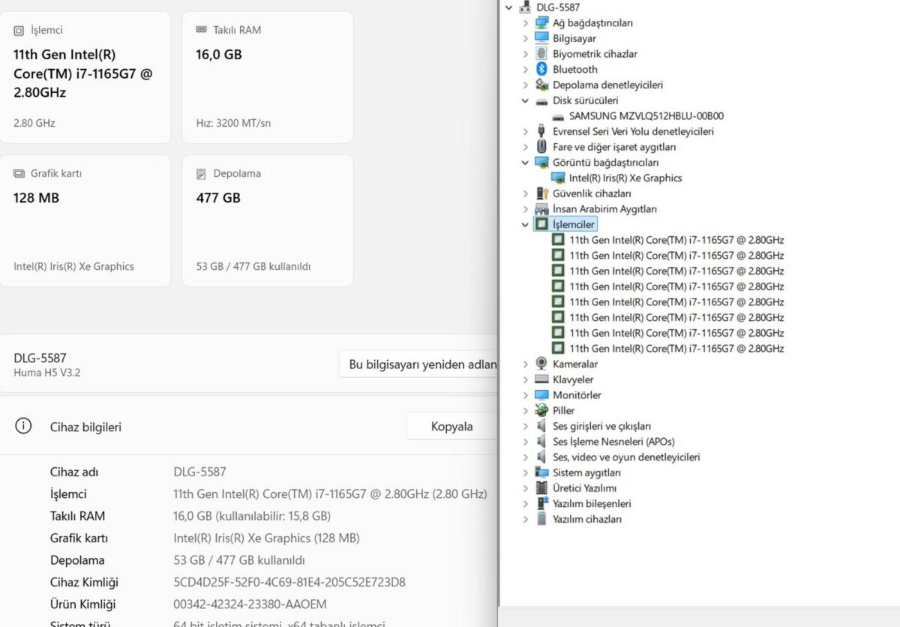
Task: Click the Evrensel Seri Veri Yolu USB icon
Action: click(x=541, y=131)
